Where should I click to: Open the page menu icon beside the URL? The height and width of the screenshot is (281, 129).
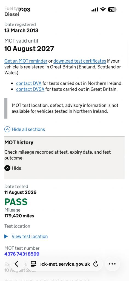pyautogui.click(x=33, y=264)
